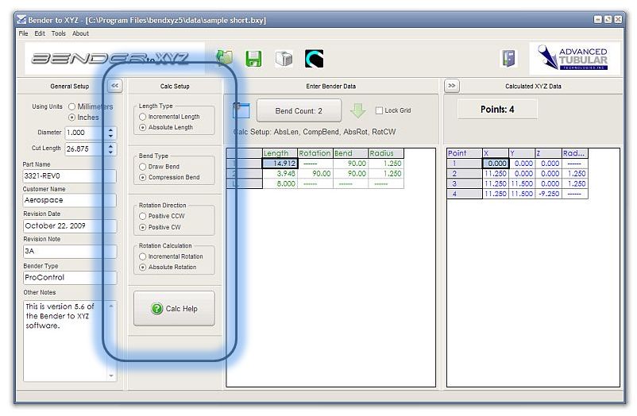Click the green down arrow icon
Viewport: 637px width, 416px height.
(x=358, y=110)
